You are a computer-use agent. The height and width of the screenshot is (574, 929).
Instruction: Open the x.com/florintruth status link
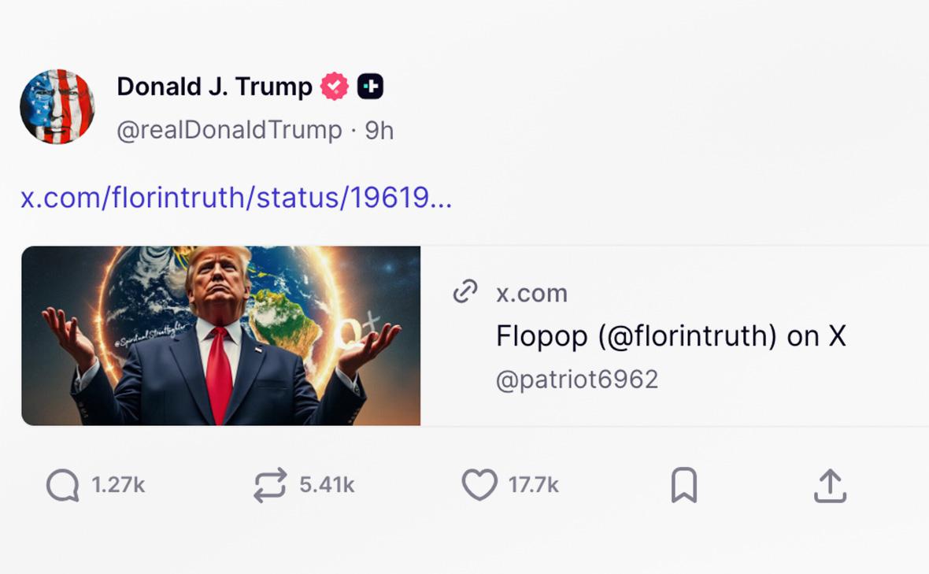[234, 198]
